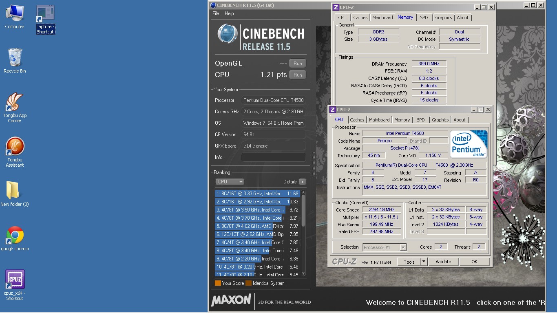
Task: Open the File menu in Cinebench
Action: [216, 13]
